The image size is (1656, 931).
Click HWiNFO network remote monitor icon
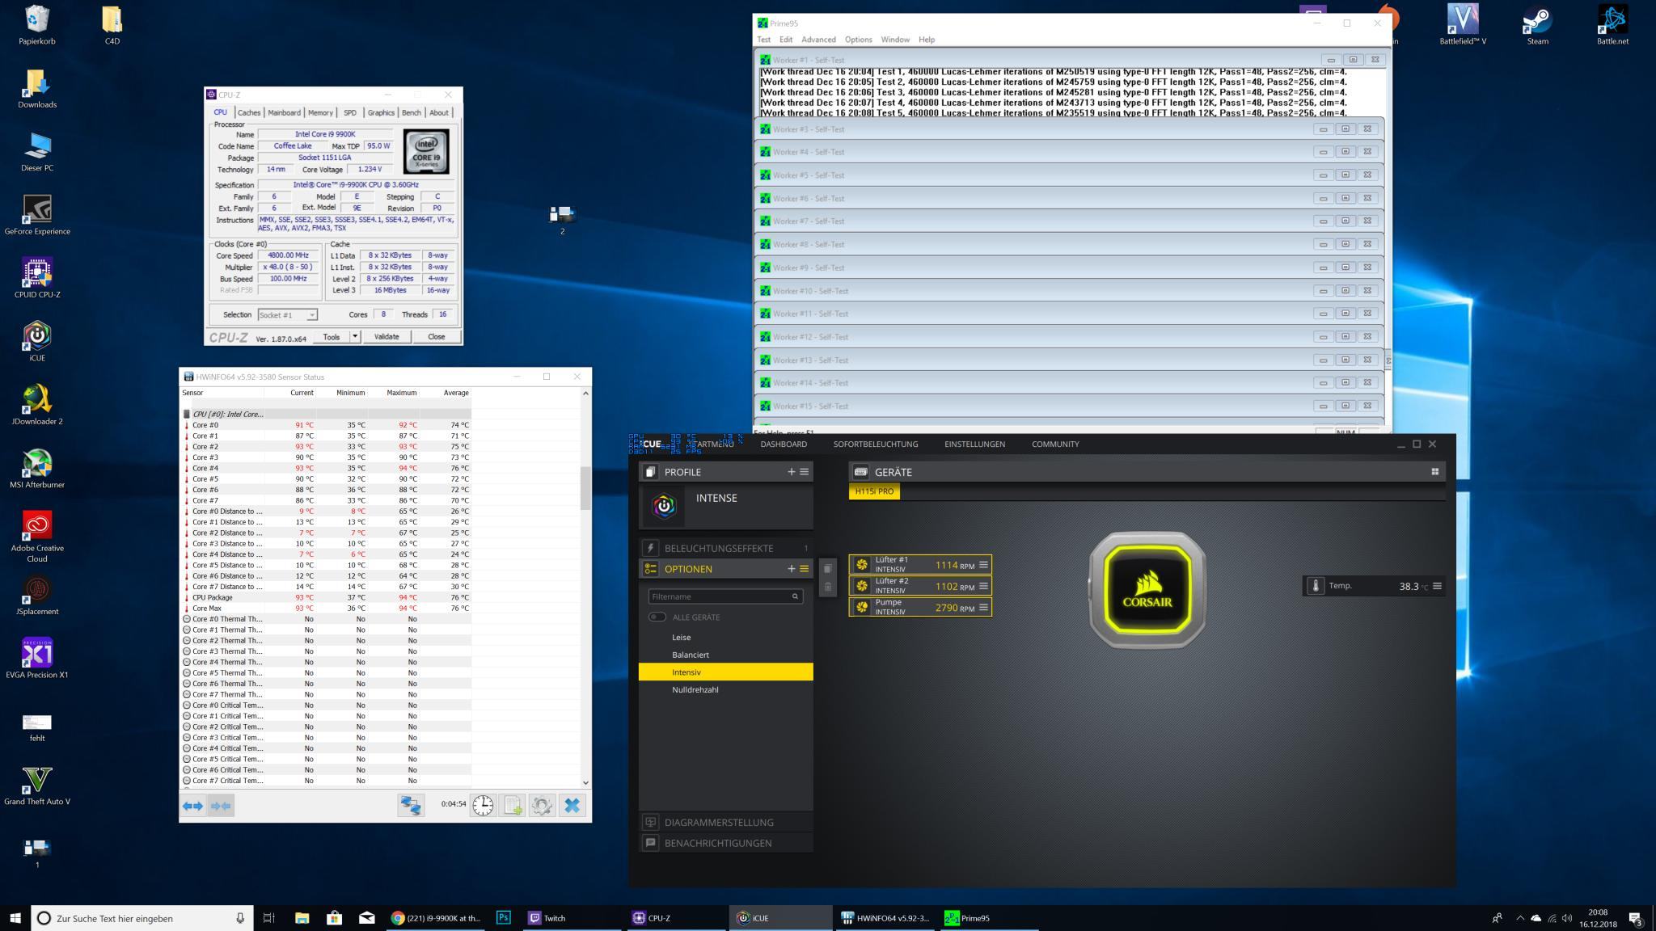pyautogui.click(x=411, y=805)
